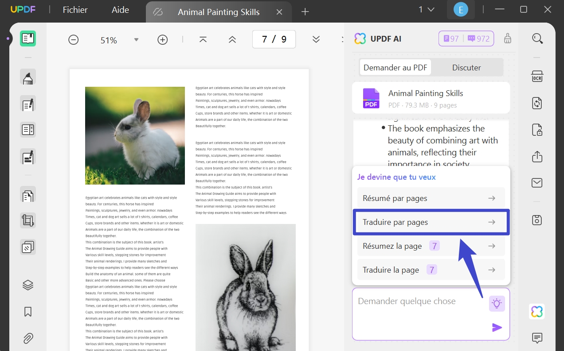Toggle the lightbulb suggestion icon in chat box

[497, 303]
